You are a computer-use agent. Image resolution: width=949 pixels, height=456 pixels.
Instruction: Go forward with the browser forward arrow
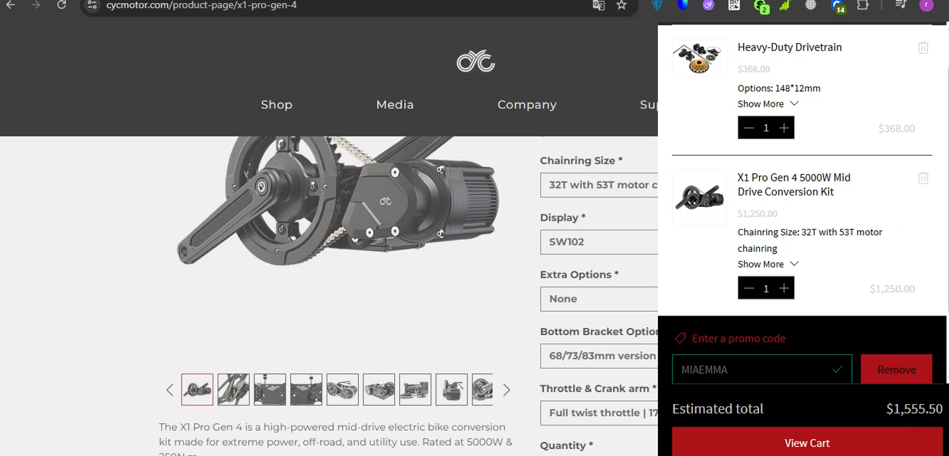click(x=35, y=5)
